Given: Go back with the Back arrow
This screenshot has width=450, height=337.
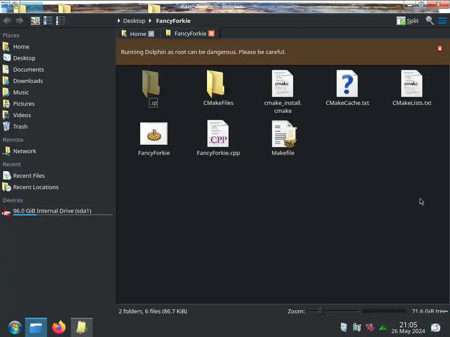Looking at the screenshot, I should tap(7, 21).
